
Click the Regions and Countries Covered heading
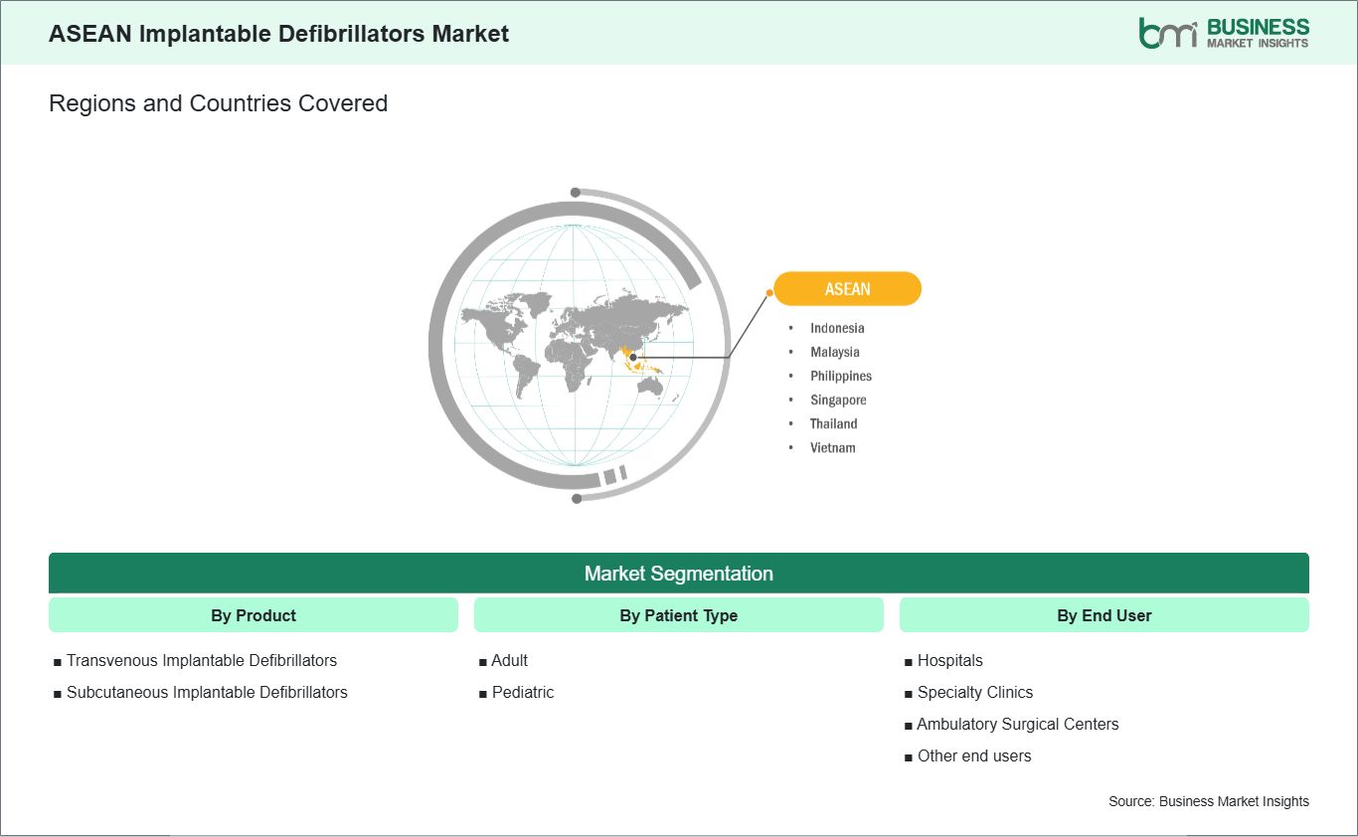click(218, 102)
